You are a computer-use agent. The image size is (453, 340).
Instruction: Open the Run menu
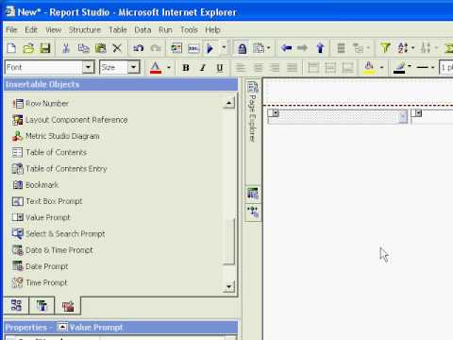pyautogui.click(x=165, y=30)
